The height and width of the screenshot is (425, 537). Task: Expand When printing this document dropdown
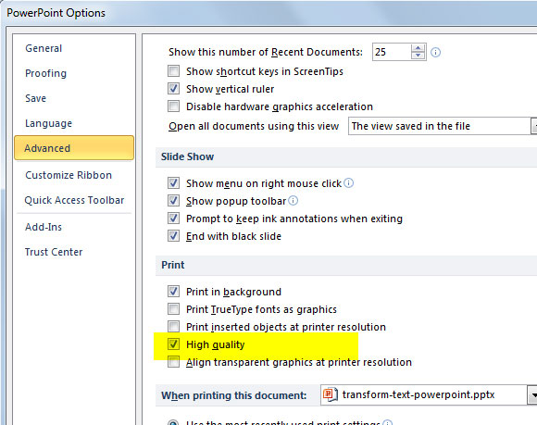coord(532,395)
